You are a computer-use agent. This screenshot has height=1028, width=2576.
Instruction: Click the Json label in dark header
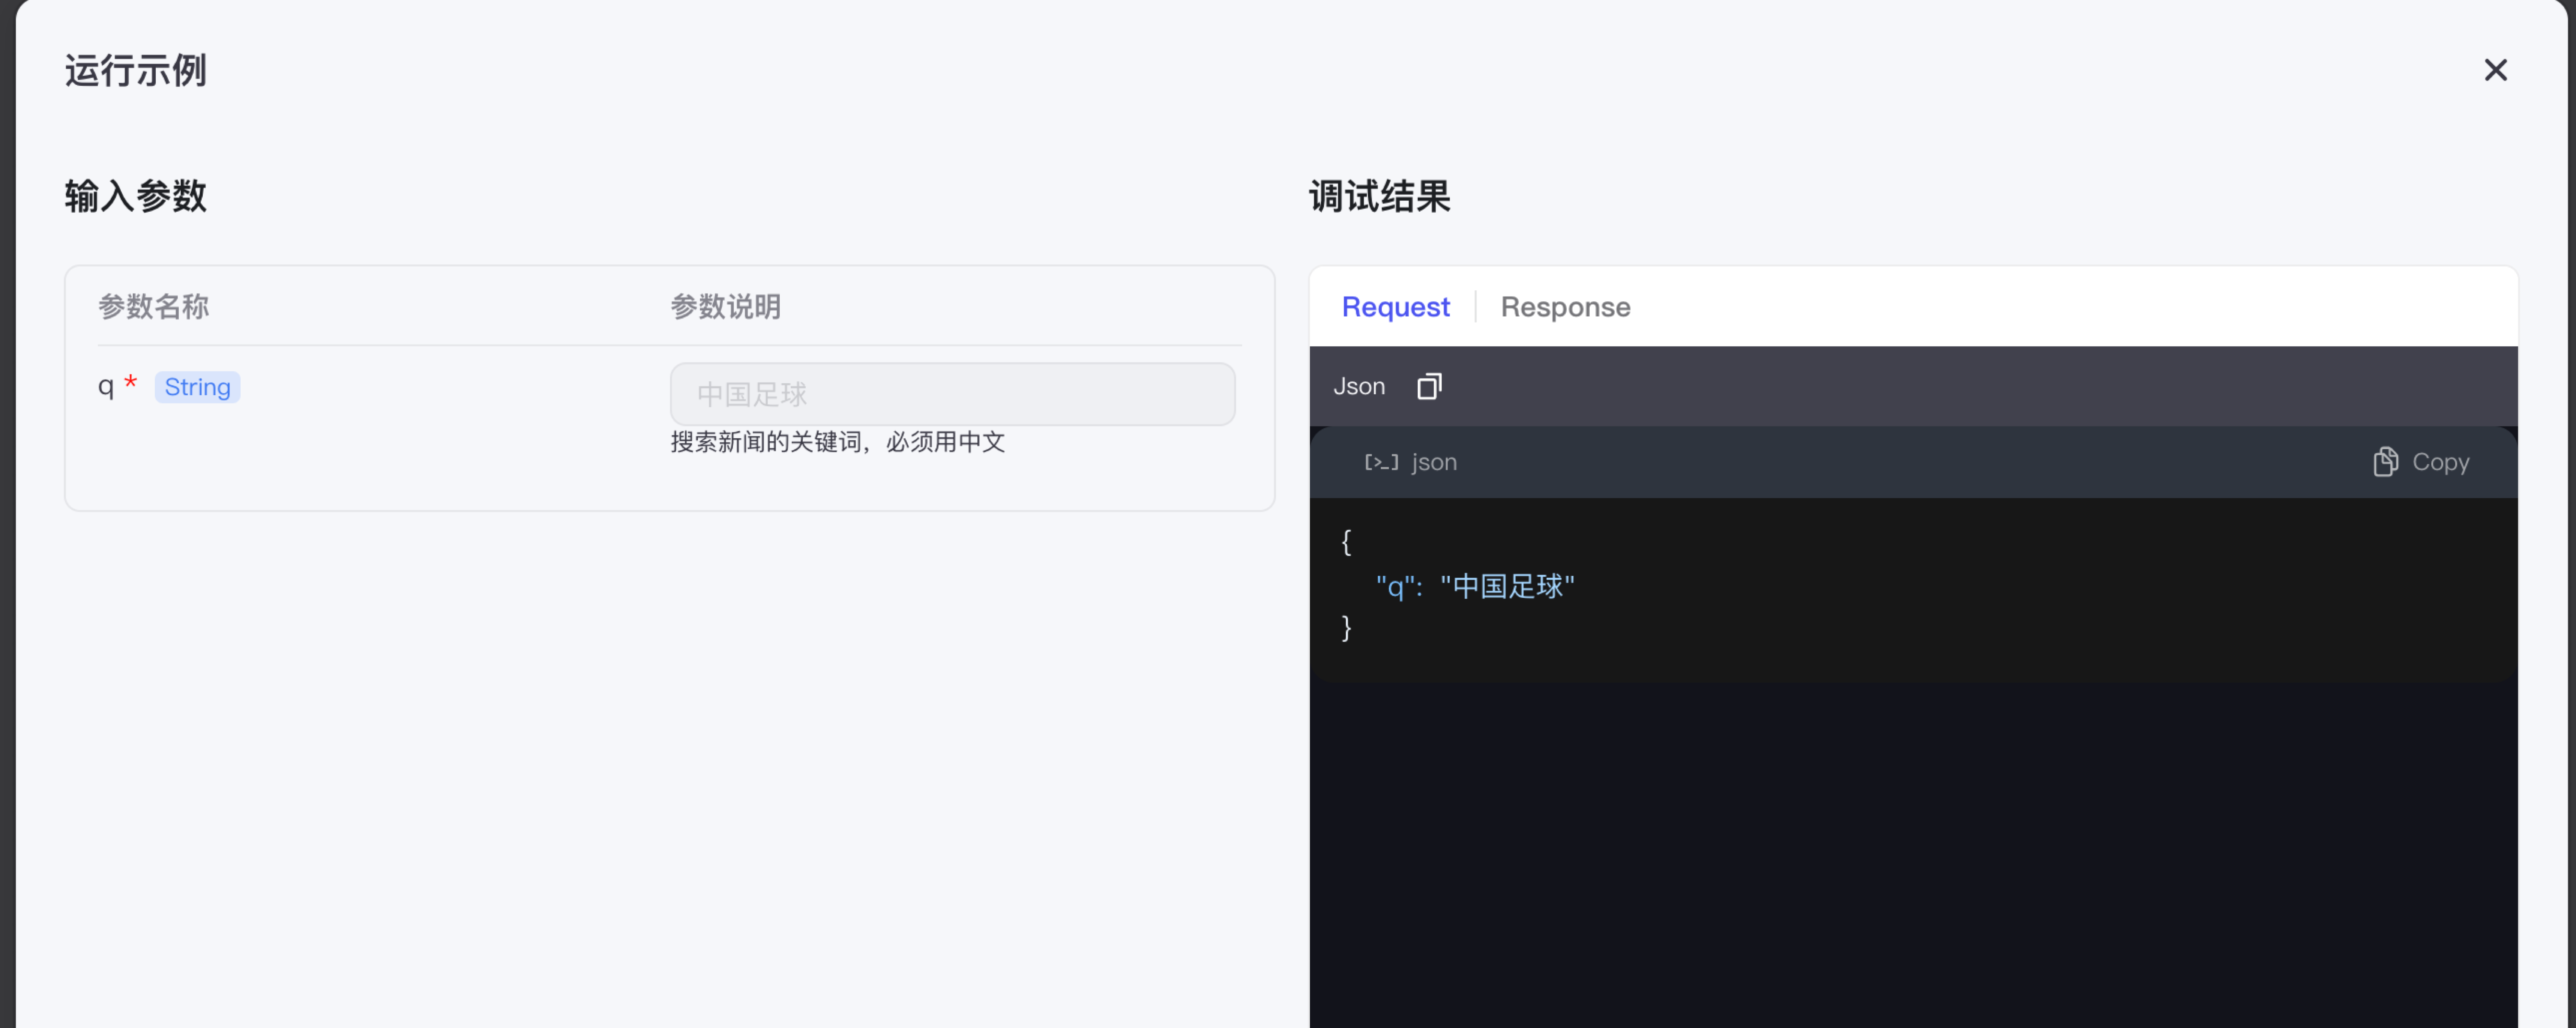click(x=1358, y=386)
